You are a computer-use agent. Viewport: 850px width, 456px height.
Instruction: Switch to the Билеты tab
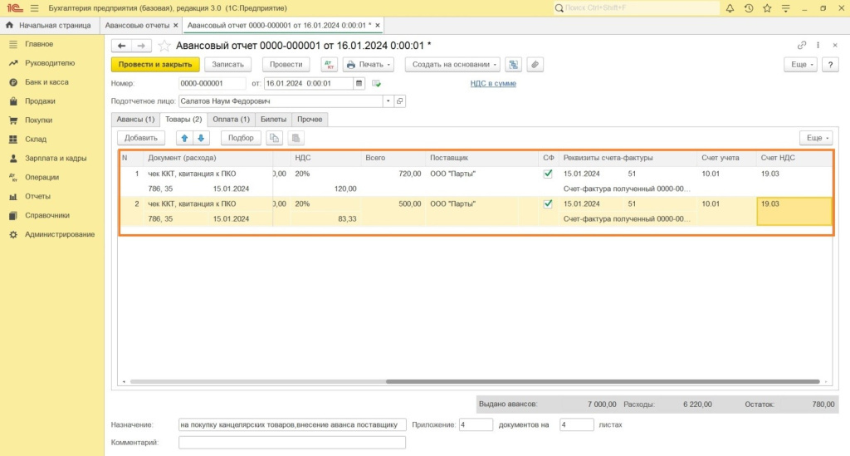(x=273, y=120)
